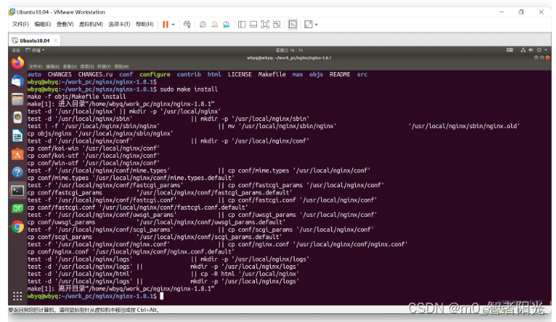Click the 'contrib' directory in listing
Viewport: 556px width, 322px height.
click(189, 74)
